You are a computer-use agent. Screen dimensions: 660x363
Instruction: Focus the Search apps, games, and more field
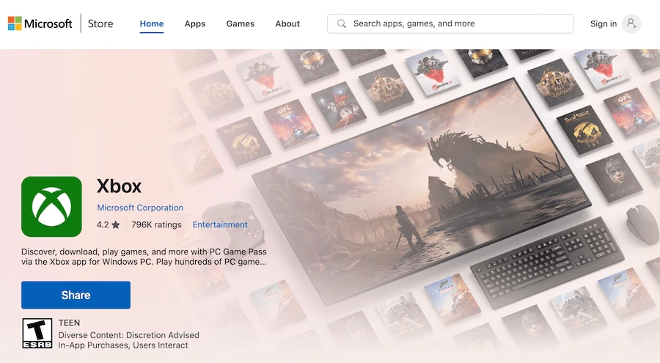pos(450,23)
